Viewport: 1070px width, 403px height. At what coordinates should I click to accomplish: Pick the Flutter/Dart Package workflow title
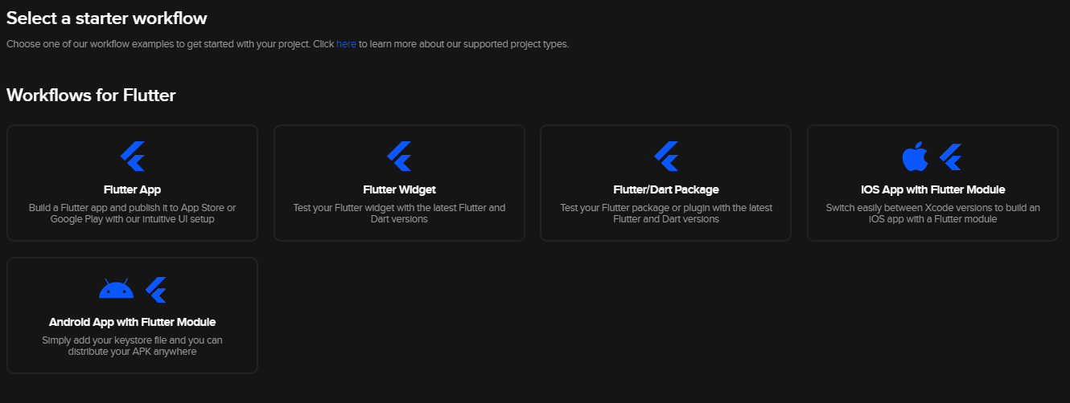[666, 190]
